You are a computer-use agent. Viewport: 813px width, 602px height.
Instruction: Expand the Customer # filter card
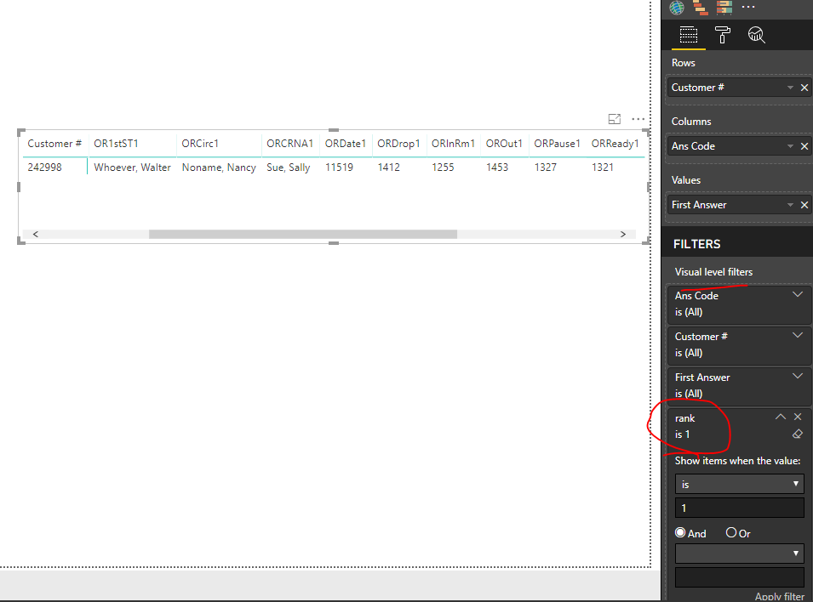[x=798, y=335]
